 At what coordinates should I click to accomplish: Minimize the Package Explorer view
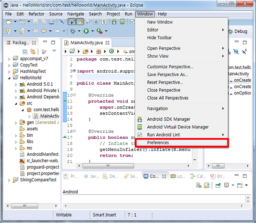[45, 42]
